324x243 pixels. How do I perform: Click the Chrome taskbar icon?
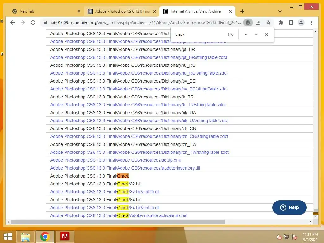coord(45,237)
